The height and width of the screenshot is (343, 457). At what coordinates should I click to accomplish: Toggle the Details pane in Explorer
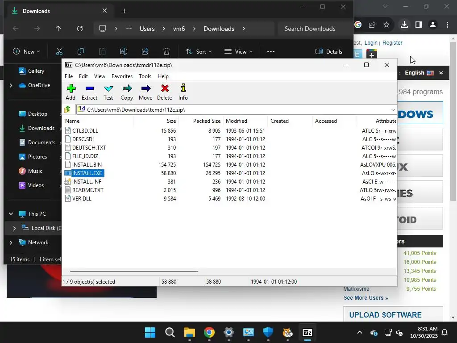pyautogui.click(x=329, y=52)
